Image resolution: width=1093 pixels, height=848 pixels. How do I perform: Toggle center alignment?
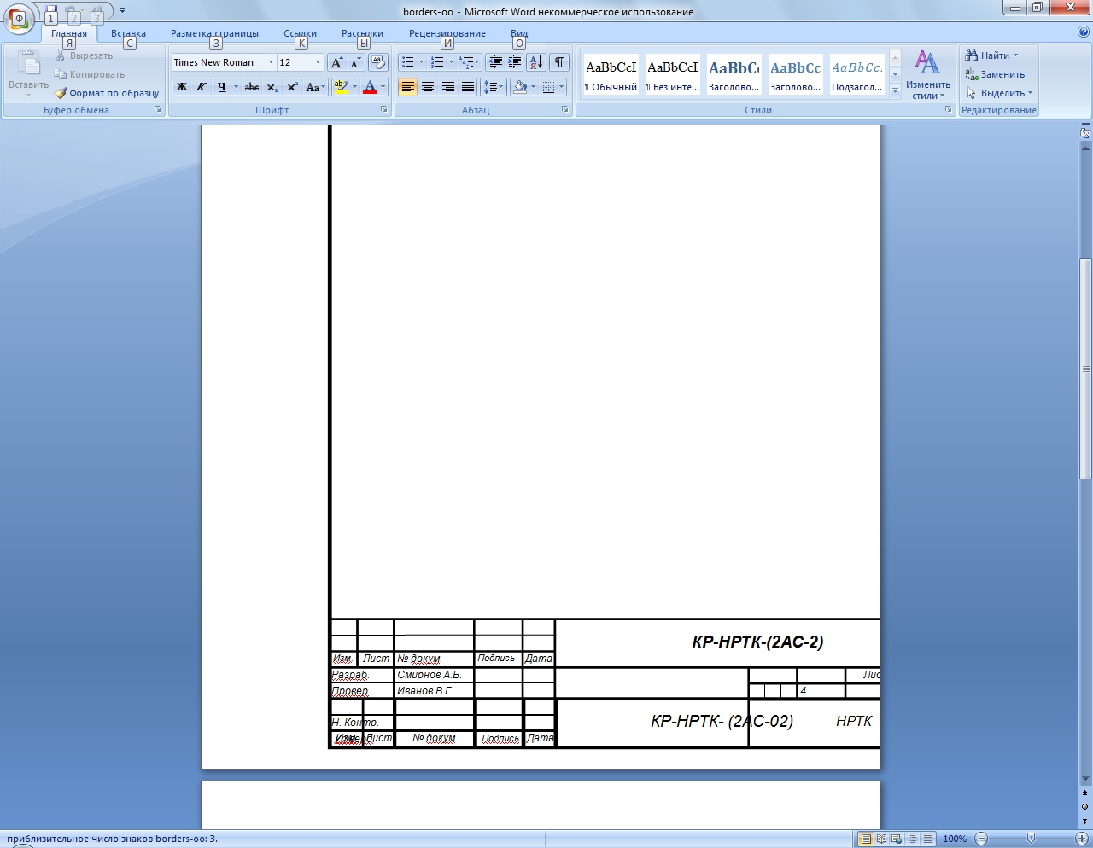[428, 87]
